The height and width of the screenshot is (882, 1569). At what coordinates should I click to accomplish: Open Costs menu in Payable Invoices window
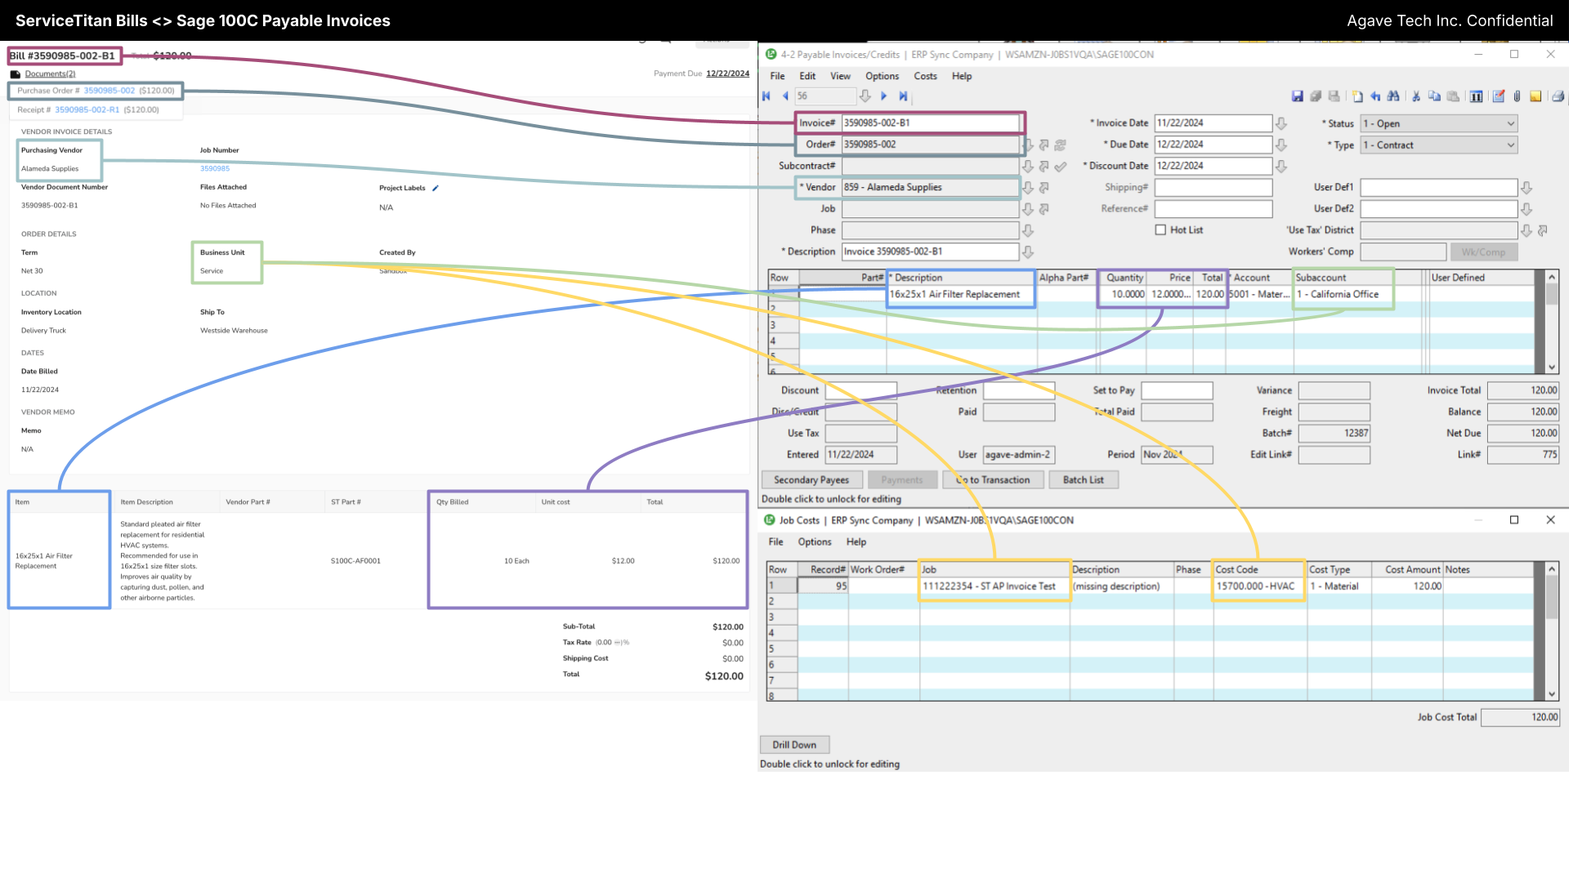[925, 76]
